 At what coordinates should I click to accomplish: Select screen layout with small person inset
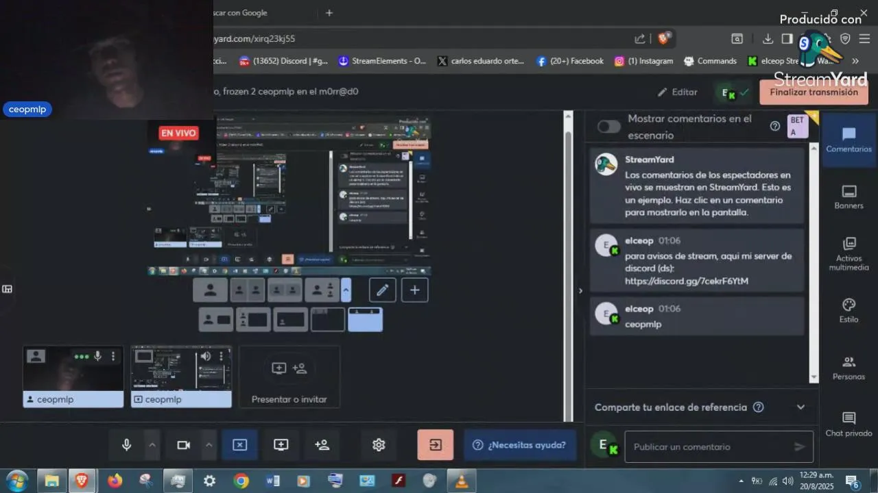click(x=290, y=319)
